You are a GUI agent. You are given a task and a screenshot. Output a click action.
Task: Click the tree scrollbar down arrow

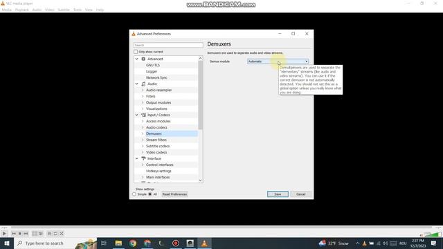coord(201,181)
